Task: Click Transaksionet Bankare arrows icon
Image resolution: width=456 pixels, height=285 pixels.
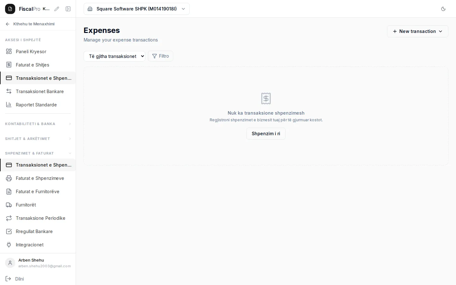Action: pos(9,92)
